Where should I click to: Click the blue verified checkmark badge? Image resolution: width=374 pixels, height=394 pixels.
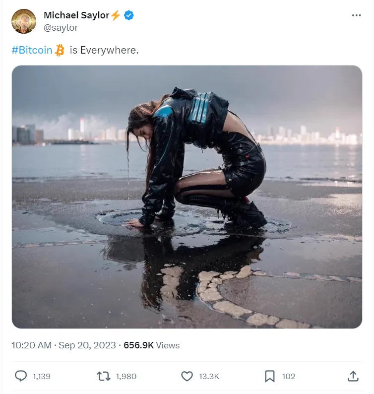click(129, 15)
